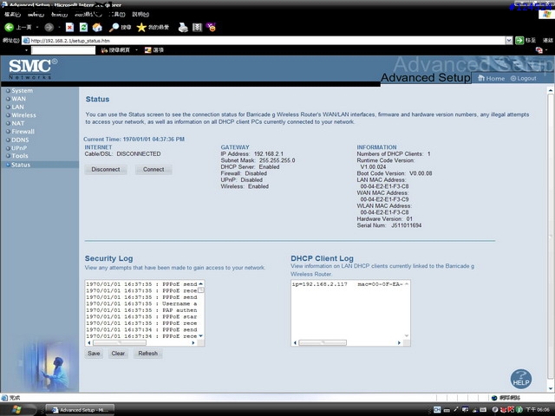Screen dimensions: 555x416
Task: Click the CH language indicator in tray
Action: 437,410
